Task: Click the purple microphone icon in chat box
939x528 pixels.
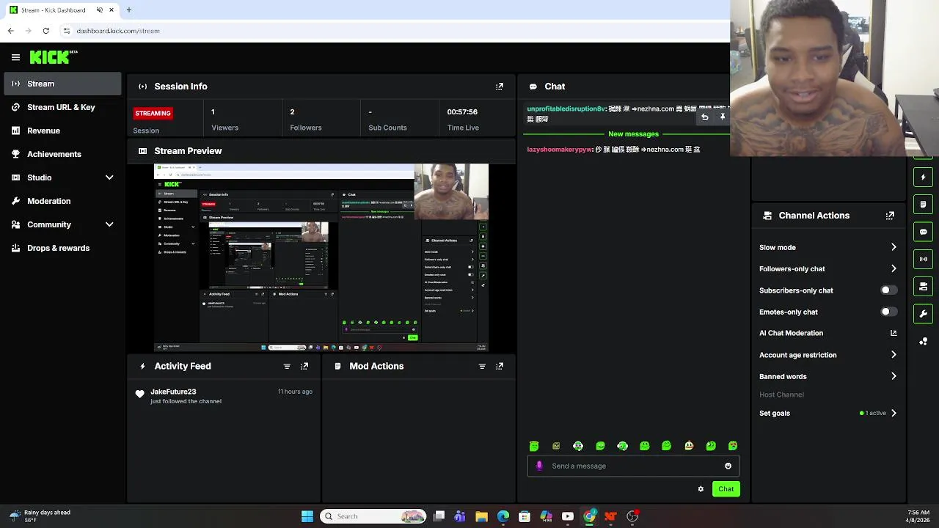Action: [539, 466]
